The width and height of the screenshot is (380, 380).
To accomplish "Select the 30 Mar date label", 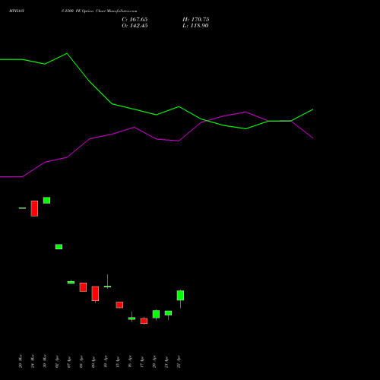I will [x=45, y=361].
